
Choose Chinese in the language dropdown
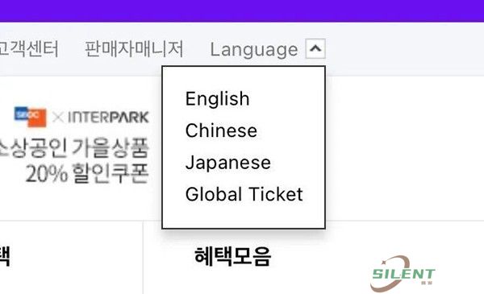click(x=221, y=130)
